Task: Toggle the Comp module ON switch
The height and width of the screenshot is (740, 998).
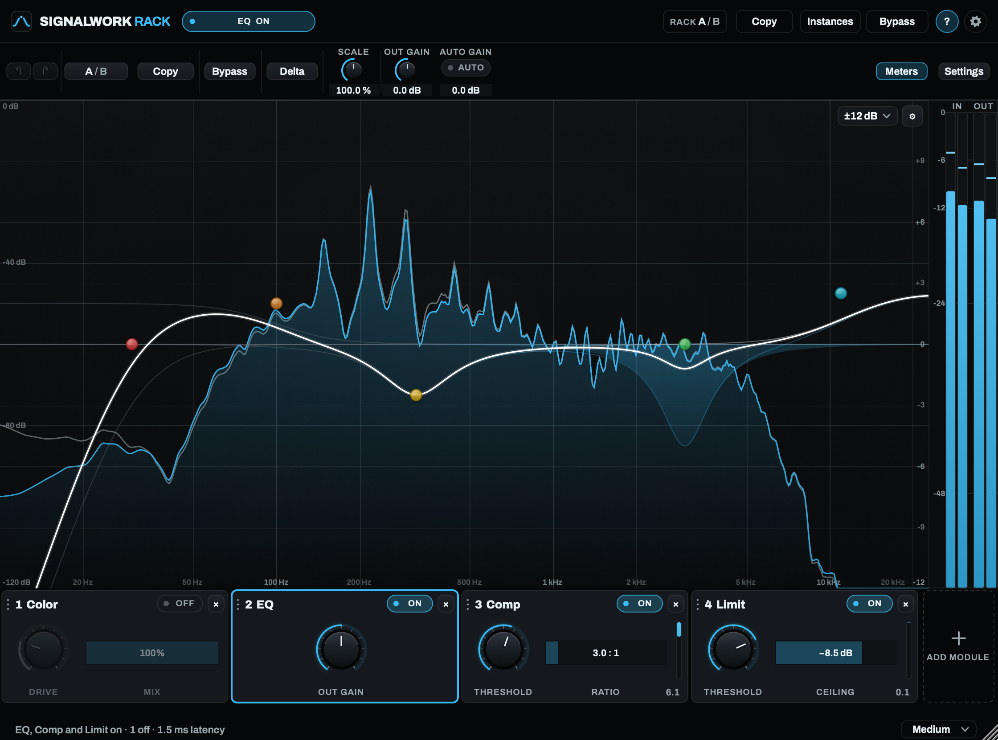Action: click(x=639, y=604)
